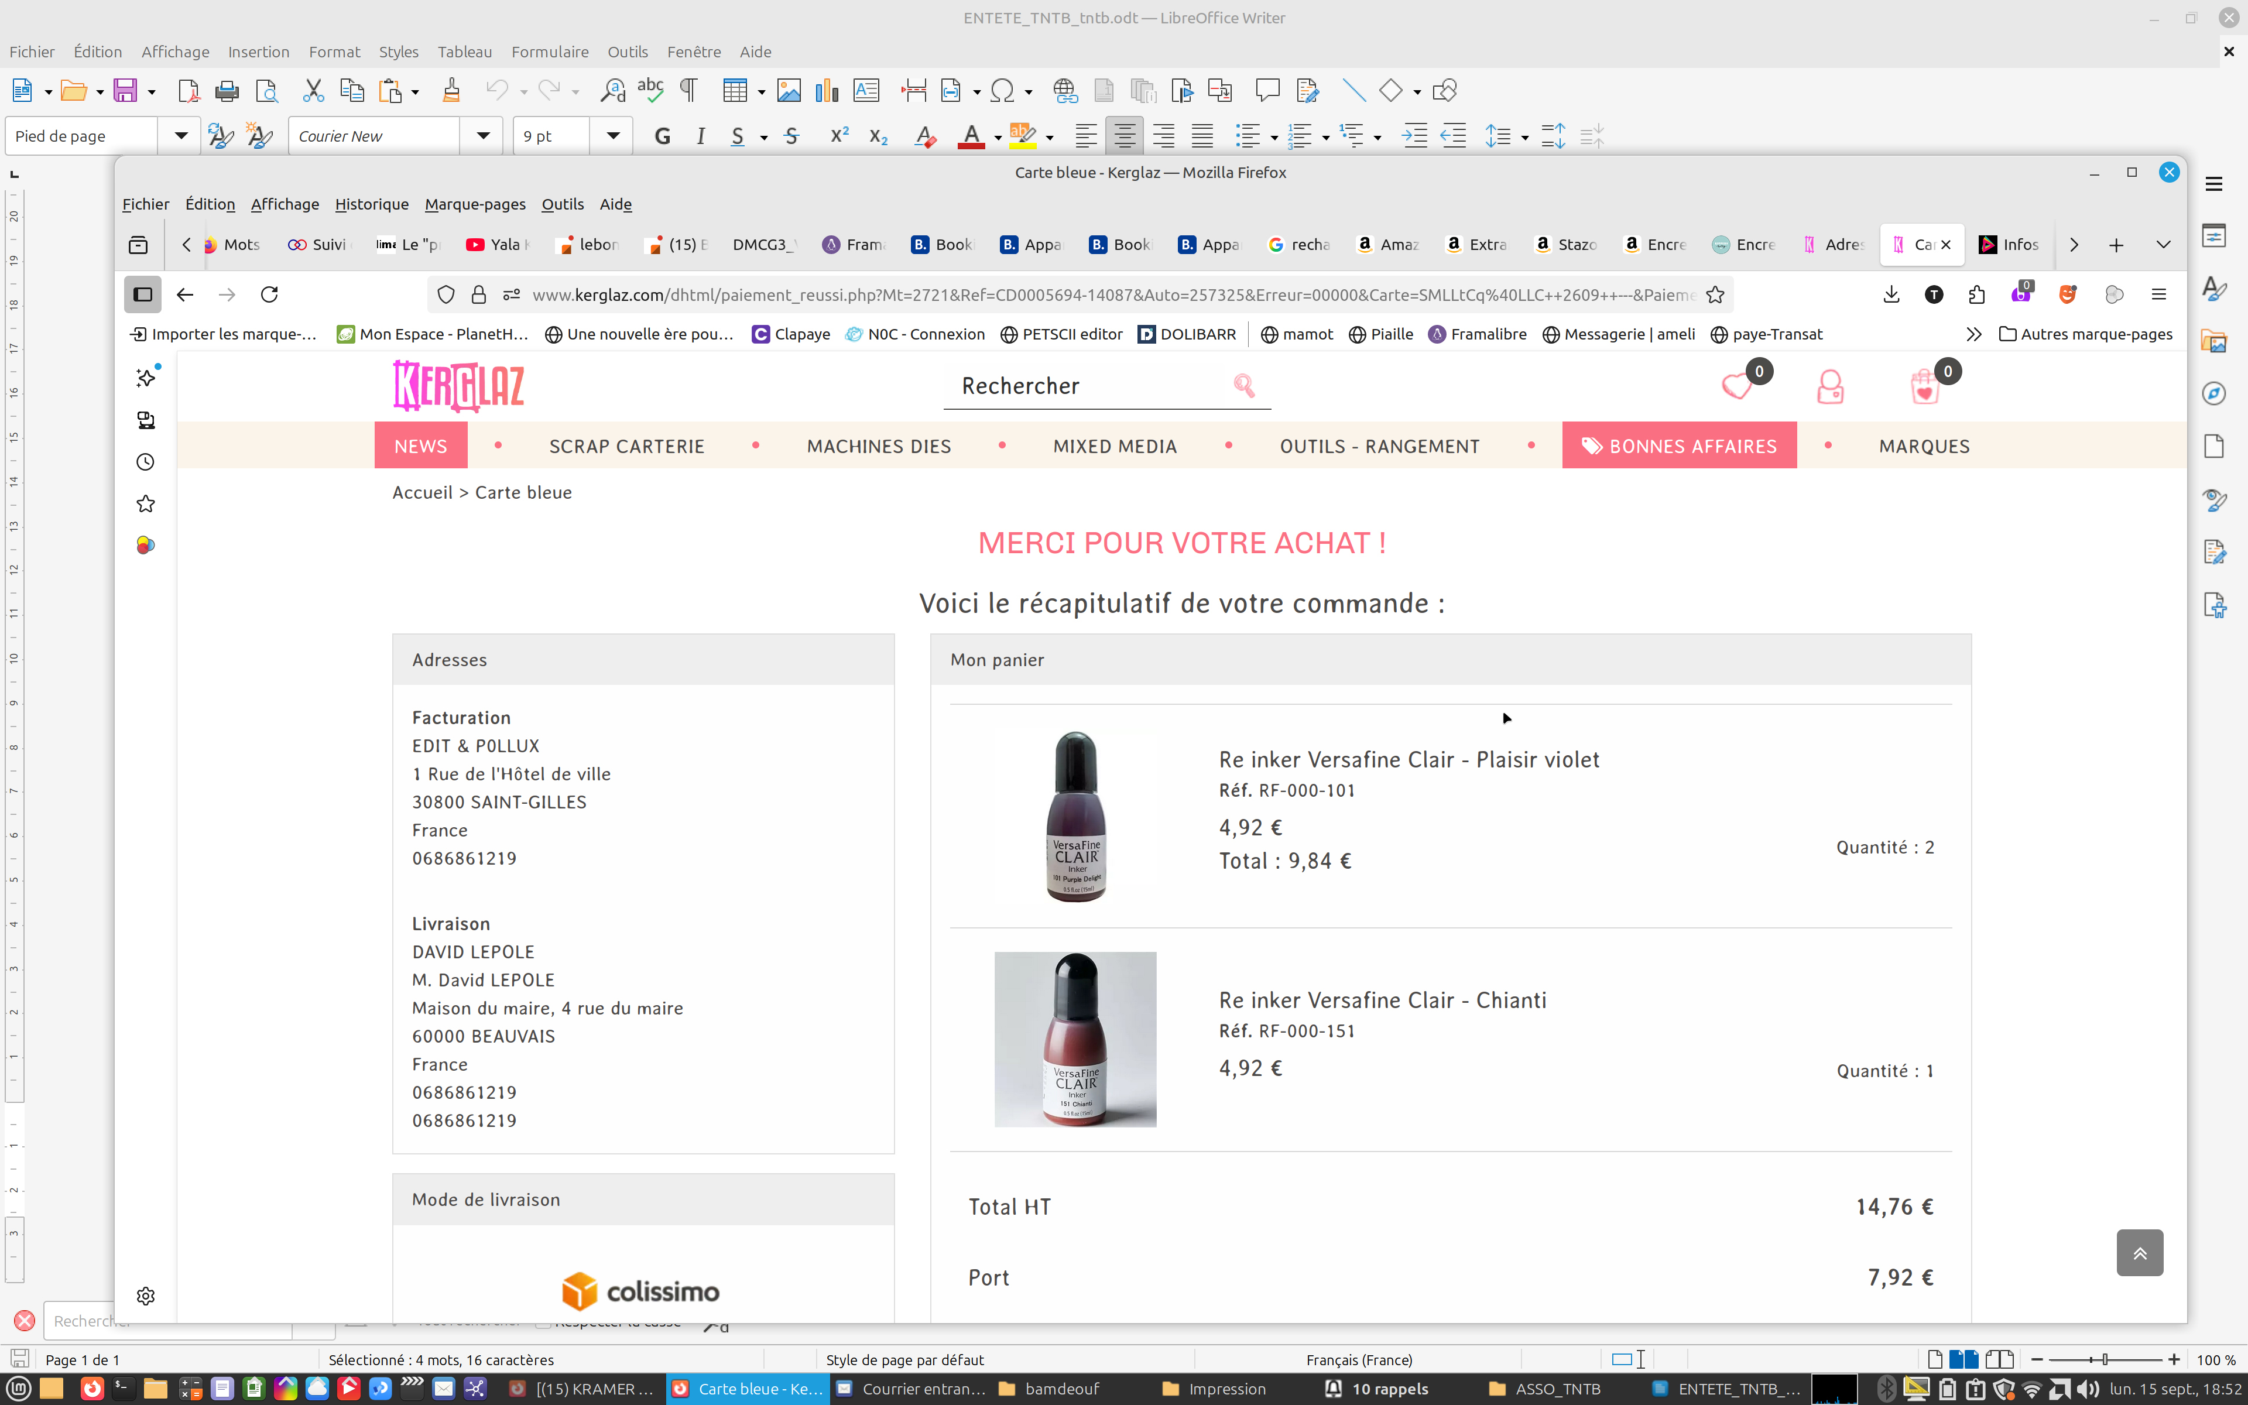Click the BONNES AFFAIRES navigation link
The width and height of the screenshot is (2248, 1405).
click(1680, 446)
